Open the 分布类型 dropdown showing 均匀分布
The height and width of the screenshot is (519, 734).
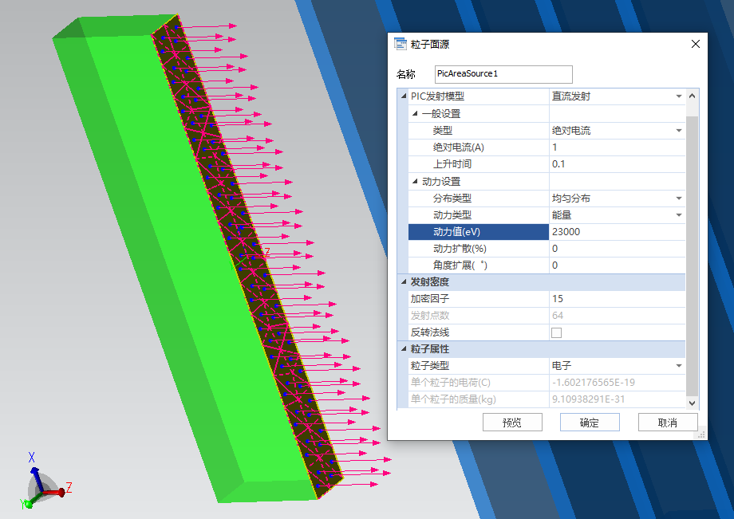tap(679, 198)
